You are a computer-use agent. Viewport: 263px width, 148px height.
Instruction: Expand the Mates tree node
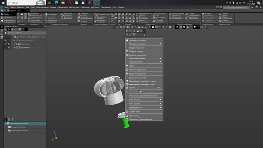click(x=14, y=48)
